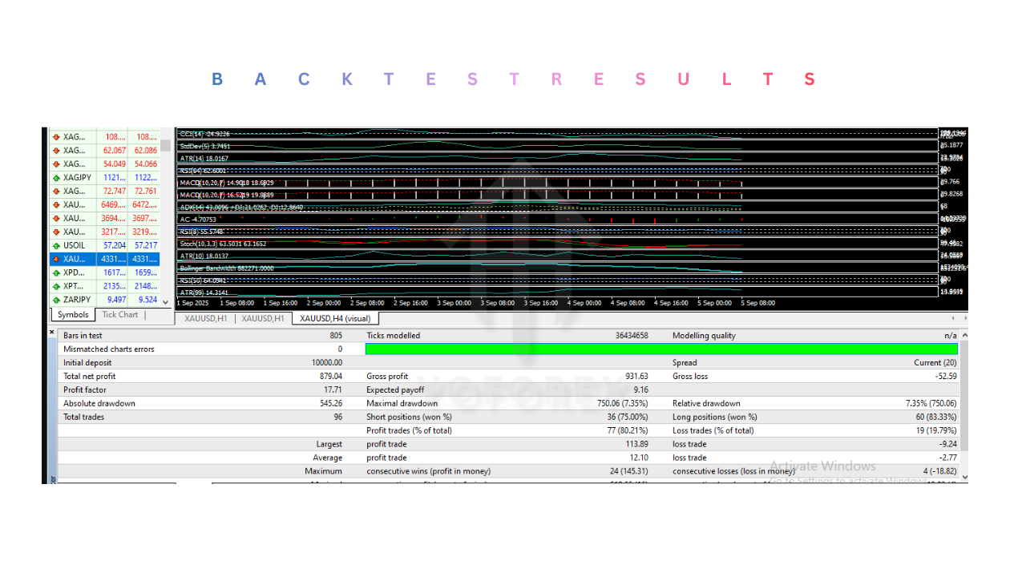The height and width of the screenshot is (577, 1026).
Task: Switch to the Symbols tab
Action: pos(73,315)
